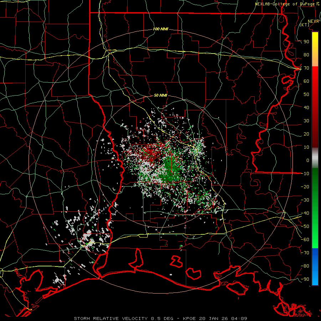Click the -70 value on velocity scale
Image resolution: width=321 pixels, height=321 pixels.
pos(305,253)
